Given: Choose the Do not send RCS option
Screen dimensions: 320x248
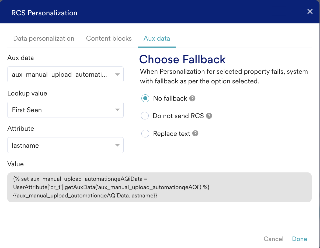Looking at the screenshot, I should coord(145,116).
